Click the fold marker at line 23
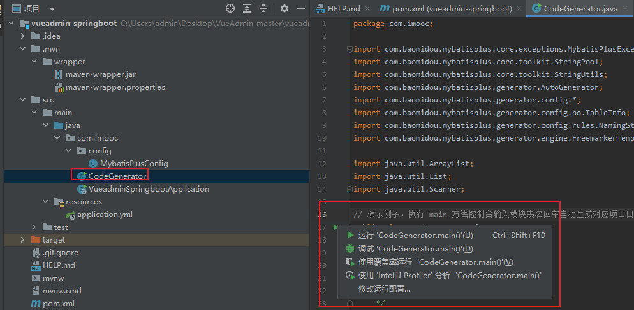 tap(350, 302)
